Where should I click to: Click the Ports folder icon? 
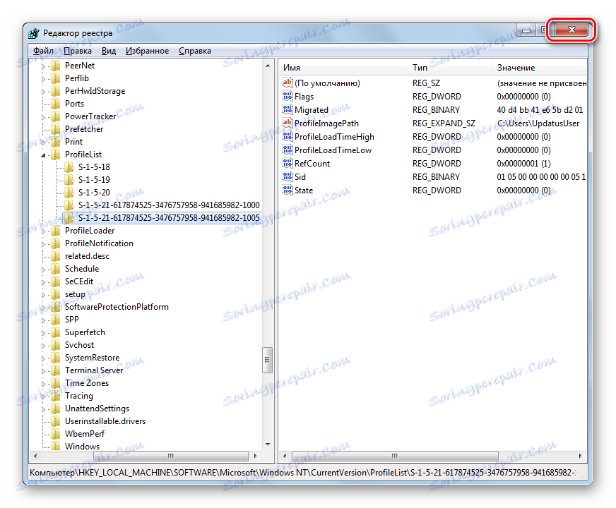[56, 104]
